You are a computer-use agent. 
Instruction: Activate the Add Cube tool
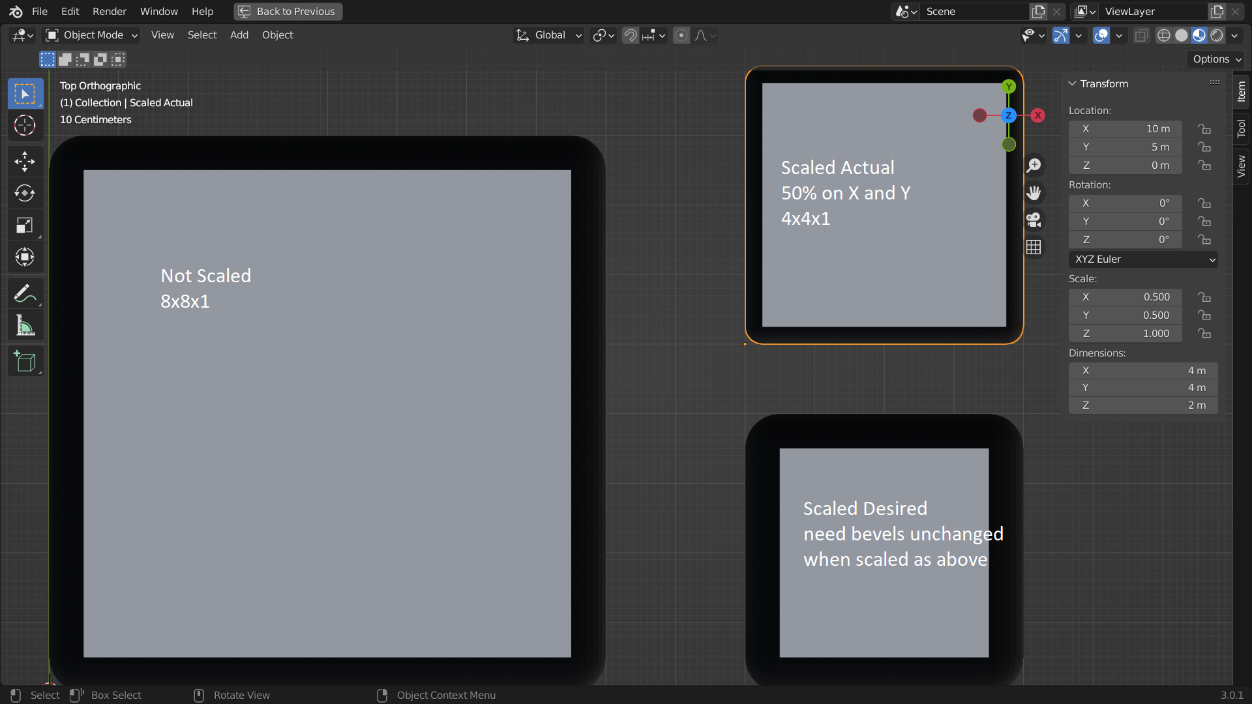pyautogui.click(x=25, y=361)
